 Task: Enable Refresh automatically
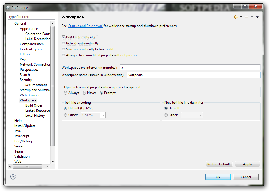63,43
